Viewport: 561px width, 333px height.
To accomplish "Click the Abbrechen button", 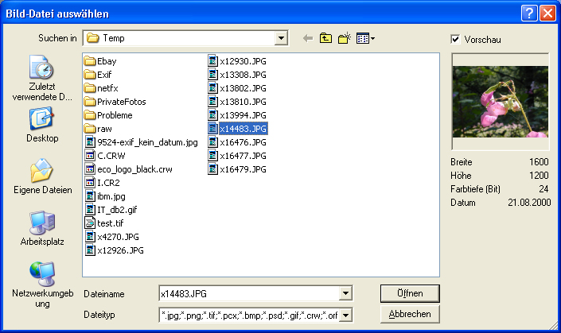I will tap(410, 314).
